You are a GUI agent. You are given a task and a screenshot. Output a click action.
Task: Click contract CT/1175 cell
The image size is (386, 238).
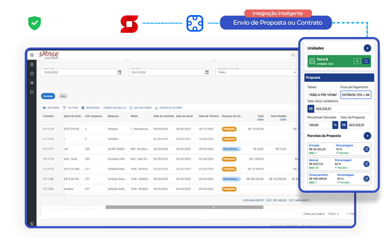tap(48, 129)
